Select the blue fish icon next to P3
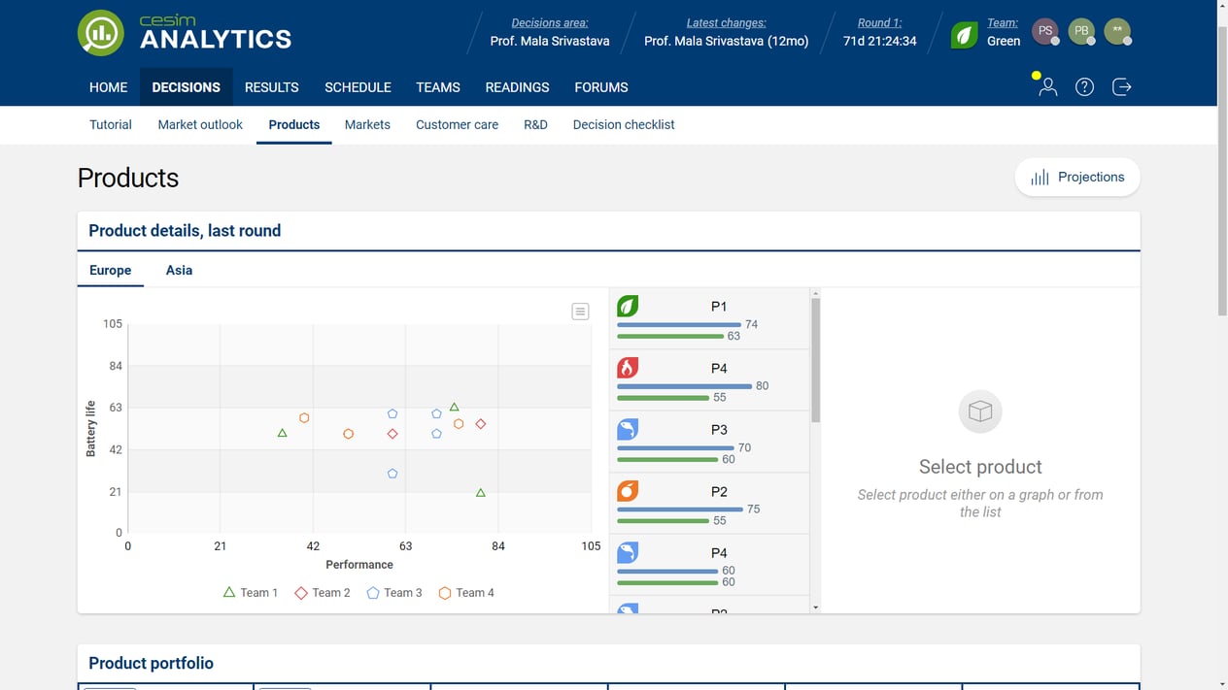Viewport: 1228px width, 690px height. point(628,428)
